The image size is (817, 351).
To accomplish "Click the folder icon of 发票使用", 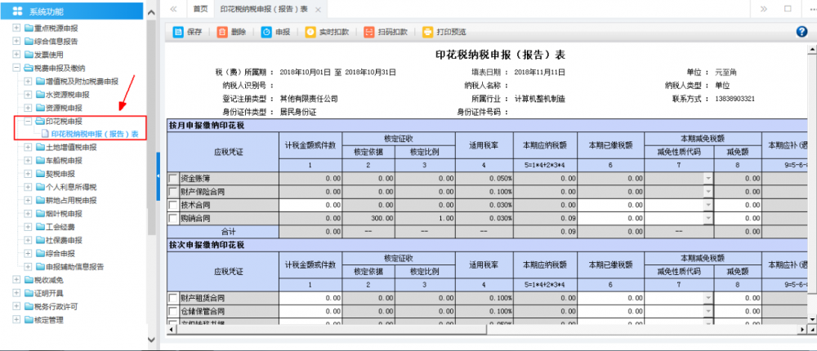I will pos(29,55).
